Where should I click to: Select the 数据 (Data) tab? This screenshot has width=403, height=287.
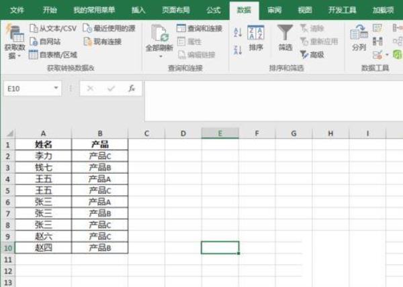click(244, 10)
